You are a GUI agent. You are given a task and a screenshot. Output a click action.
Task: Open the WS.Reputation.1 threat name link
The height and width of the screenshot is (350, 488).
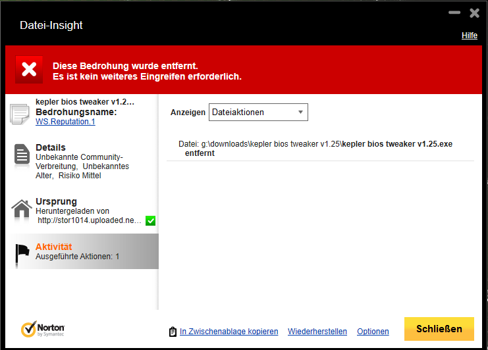tap(65, 122)
